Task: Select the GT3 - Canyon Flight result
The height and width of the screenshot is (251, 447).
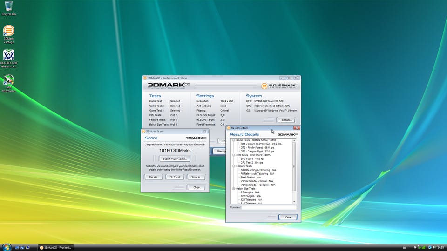Action: tap(252, 151)
